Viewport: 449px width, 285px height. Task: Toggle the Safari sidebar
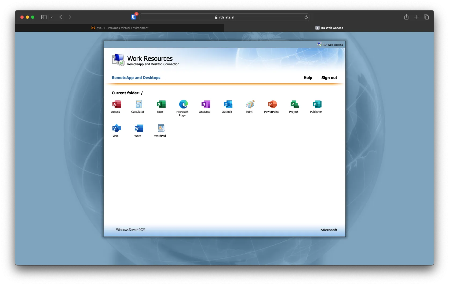pos(44,17)
